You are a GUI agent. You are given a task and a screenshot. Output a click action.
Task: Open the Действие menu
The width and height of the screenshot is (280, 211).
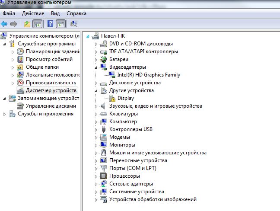[33, 13]
